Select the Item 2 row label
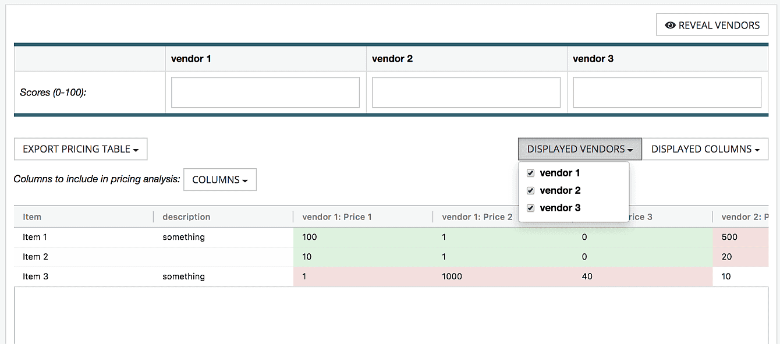 click(36, 257)
